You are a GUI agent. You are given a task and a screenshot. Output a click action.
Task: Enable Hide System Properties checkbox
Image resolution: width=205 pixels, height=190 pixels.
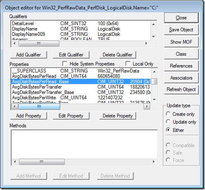(x=65, y=64)
